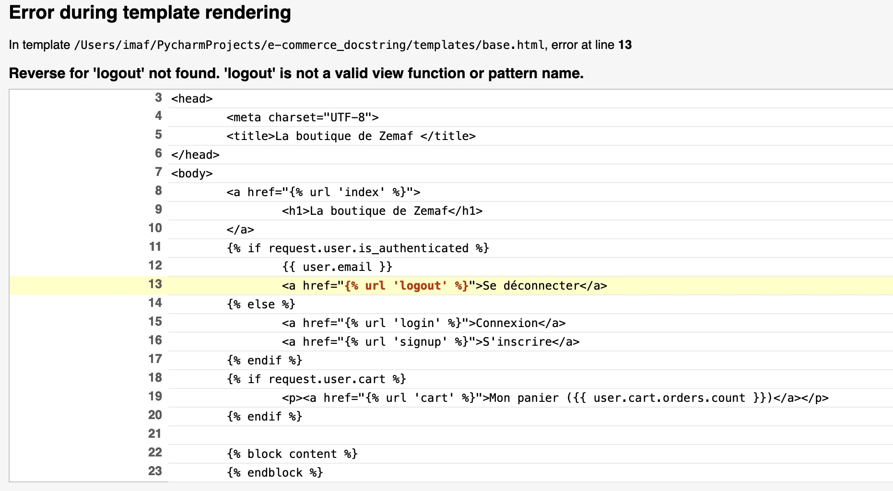This screenshot has height=491, width=893.
Task: Click the 'Error during template rendering' heading
Action: pyautogui.click(x=150, y=13)
